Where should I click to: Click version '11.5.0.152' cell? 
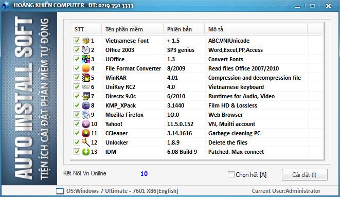180,124
